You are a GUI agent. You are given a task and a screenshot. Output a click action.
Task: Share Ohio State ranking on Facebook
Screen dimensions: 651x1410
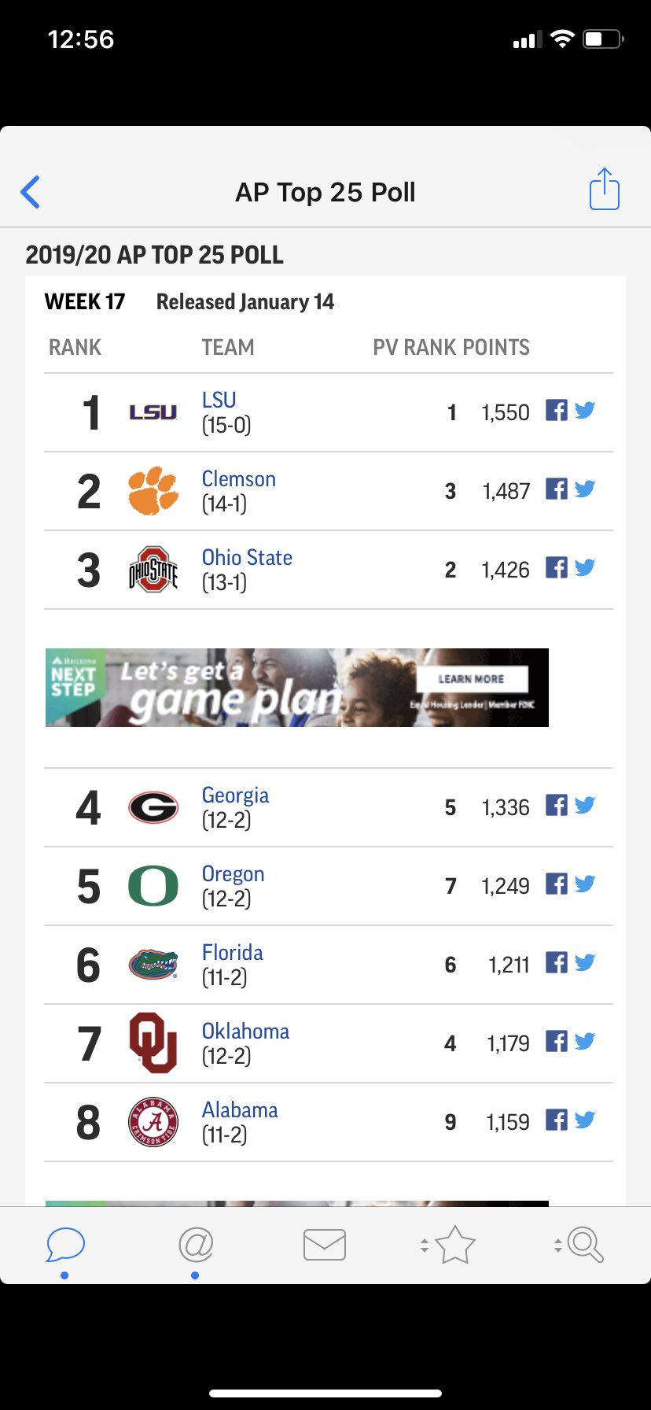click(x=556, y=568)
